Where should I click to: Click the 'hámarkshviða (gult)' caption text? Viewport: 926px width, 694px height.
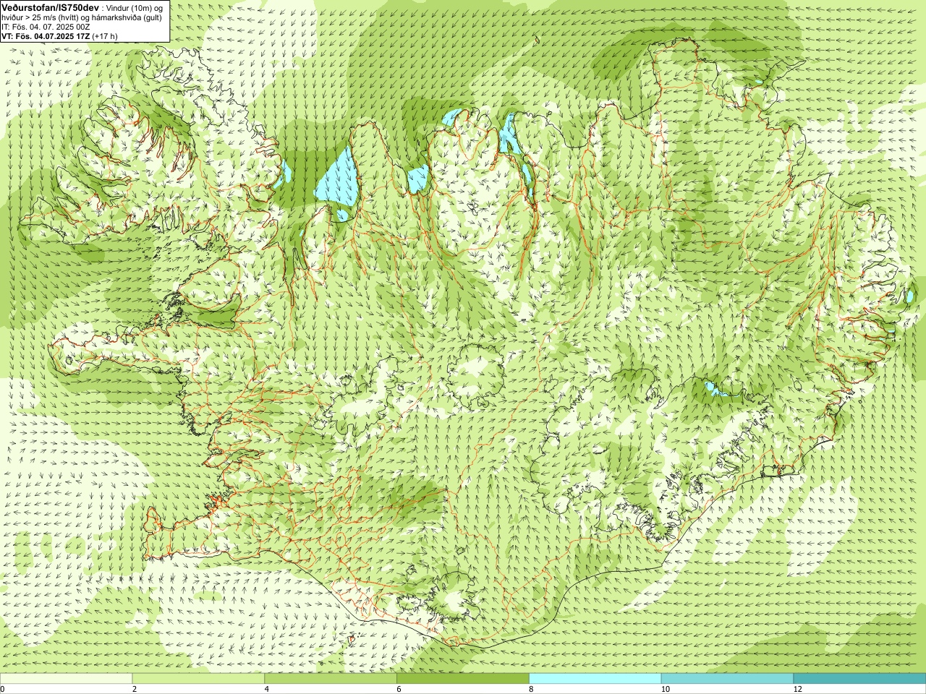(126, 17)
